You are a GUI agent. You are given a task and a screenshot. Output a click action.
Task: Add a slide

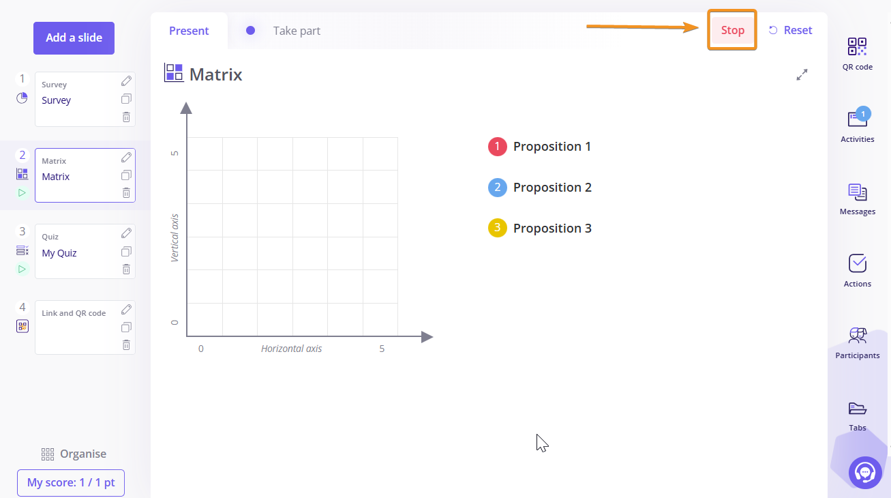[x=74, y=38]
